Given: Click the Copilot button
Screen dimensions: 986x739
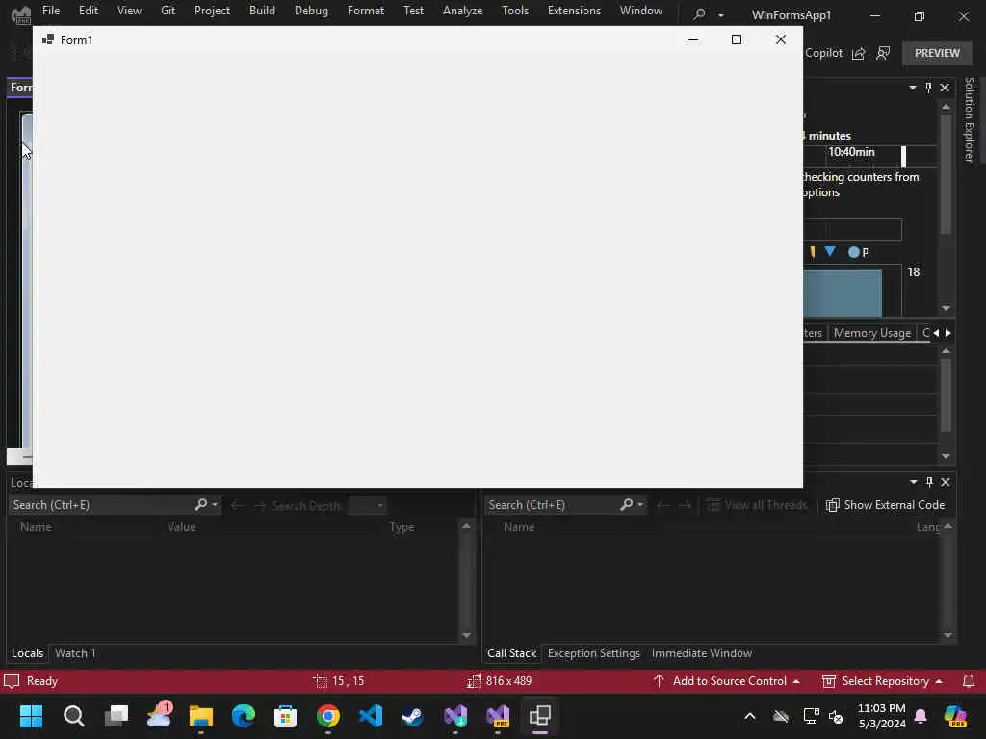Looking at the screenshot, I should 823,53.
